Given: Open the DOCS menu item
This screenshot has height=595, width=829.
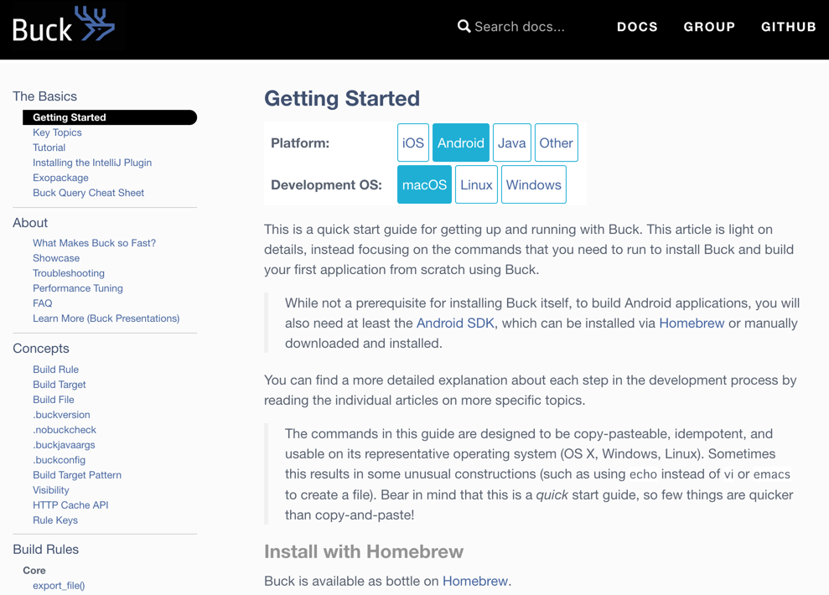Looking at the screenshot, I should (x=637, y=27).
